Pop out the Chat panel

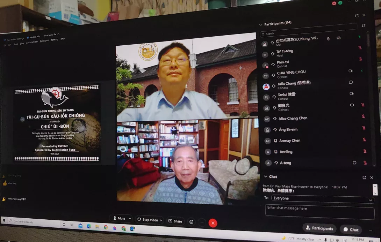tap(364, 177)
